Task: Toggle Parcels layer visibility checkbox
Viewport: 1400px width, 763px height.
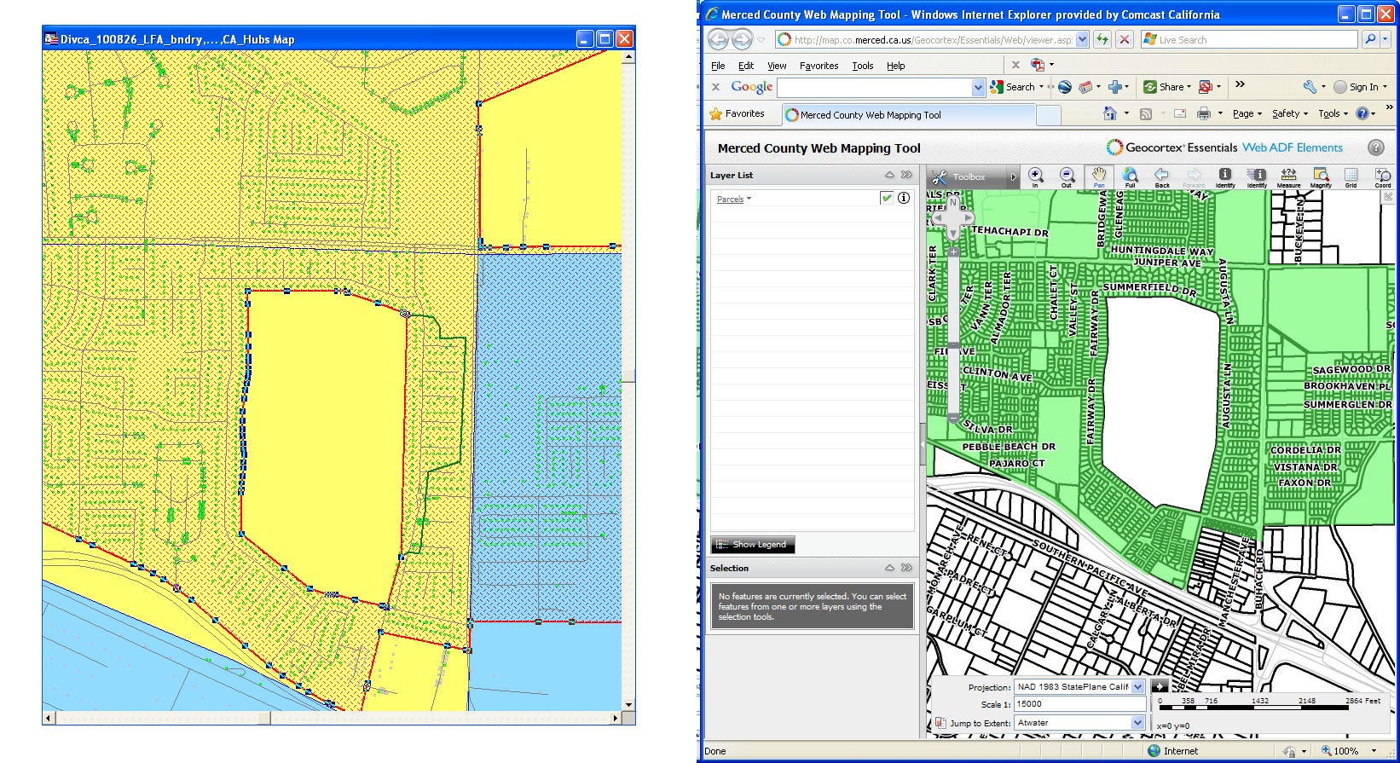Action: pyautogui.click(x=887, y=198)
